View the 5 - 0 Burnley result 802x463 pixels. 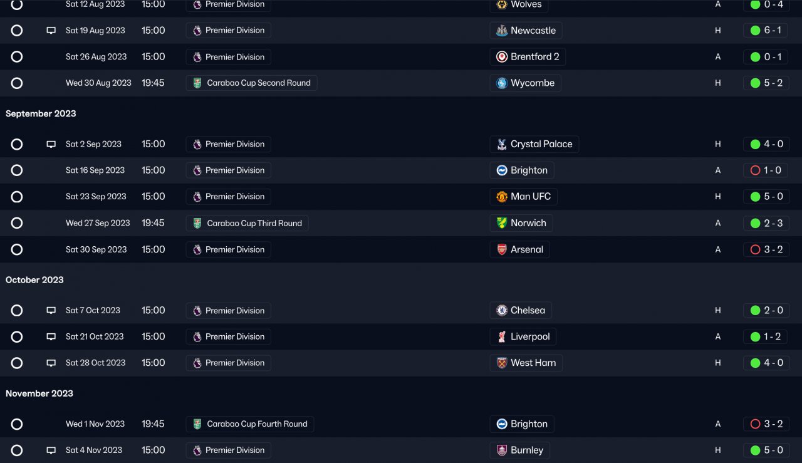766,450
